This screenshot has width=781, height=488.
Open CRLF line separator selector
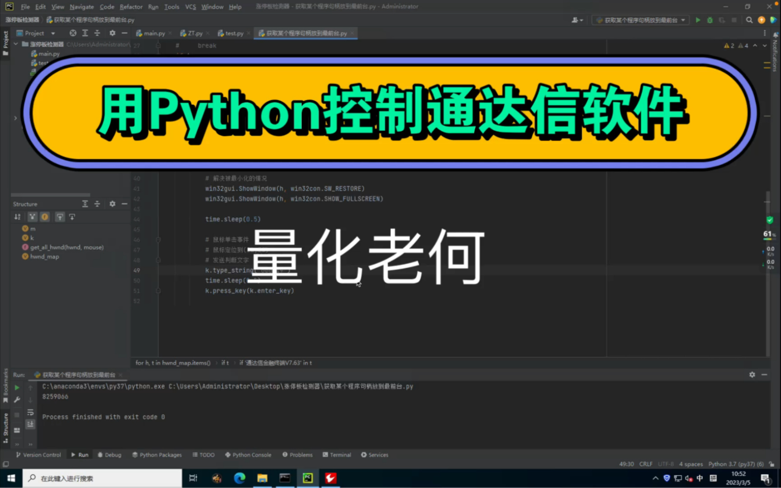tap(646, 464)
